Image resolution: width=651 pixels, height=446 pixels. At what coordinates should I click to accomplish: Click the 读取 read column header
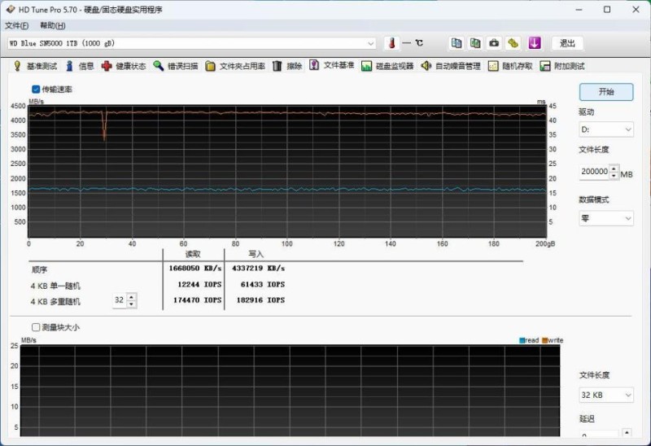click(193, 254)
